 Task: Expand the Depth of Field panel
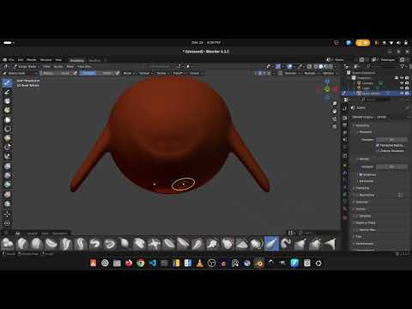[x=366, y=223]
